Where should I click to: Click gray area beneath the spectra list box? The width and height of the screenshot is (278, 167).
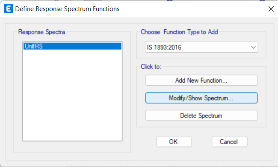(72, 147)
